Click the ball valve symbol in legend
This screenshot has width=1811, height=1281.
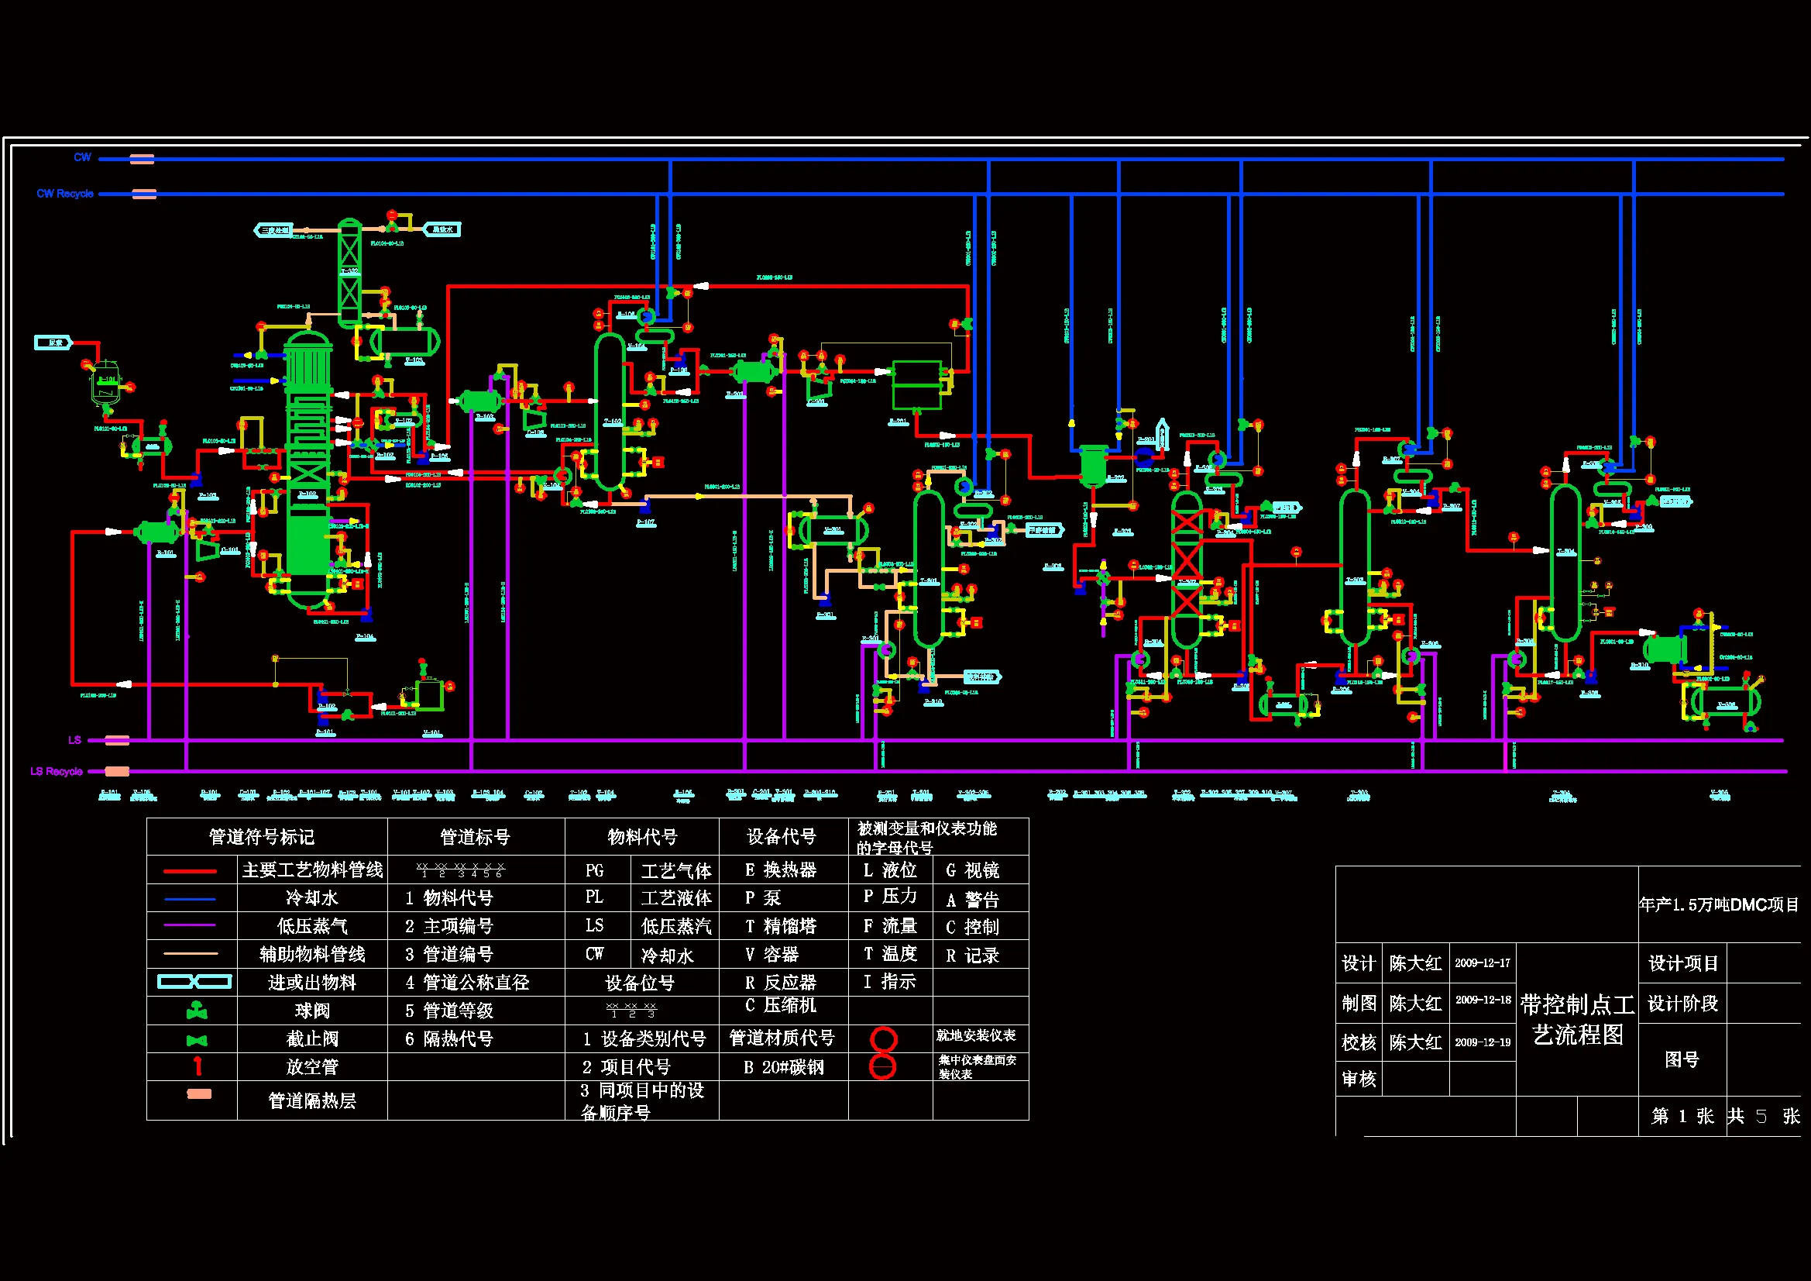tap(197, 1010)
